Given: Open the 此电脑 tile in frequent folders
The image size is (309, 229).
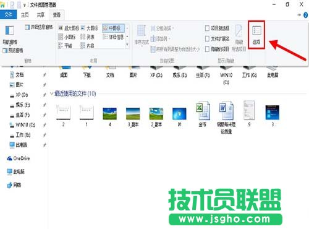Looking at the screenshot, I should 273,72.
